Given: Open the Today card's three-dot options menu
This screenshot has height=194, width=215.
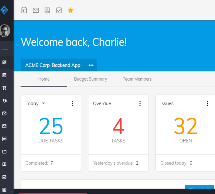Looking at the screenshot, I should [x=72, y=103].
